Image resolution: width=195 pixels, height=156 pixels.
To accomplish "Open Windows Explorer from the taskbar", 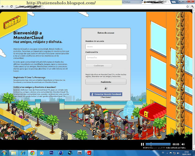I will point(13,153).
